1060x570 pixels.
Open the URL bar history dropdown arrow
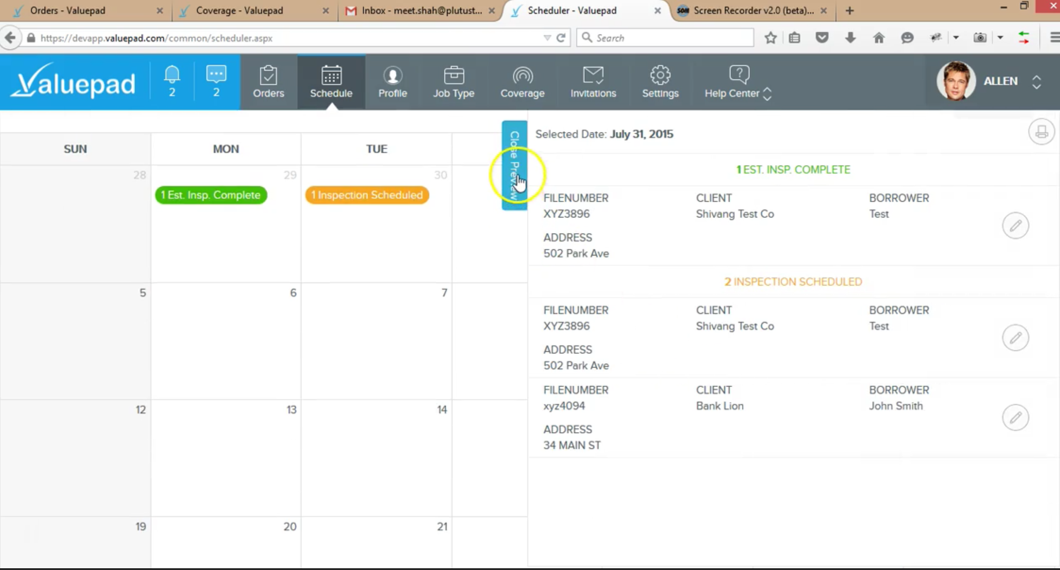(x=547, y=38)
